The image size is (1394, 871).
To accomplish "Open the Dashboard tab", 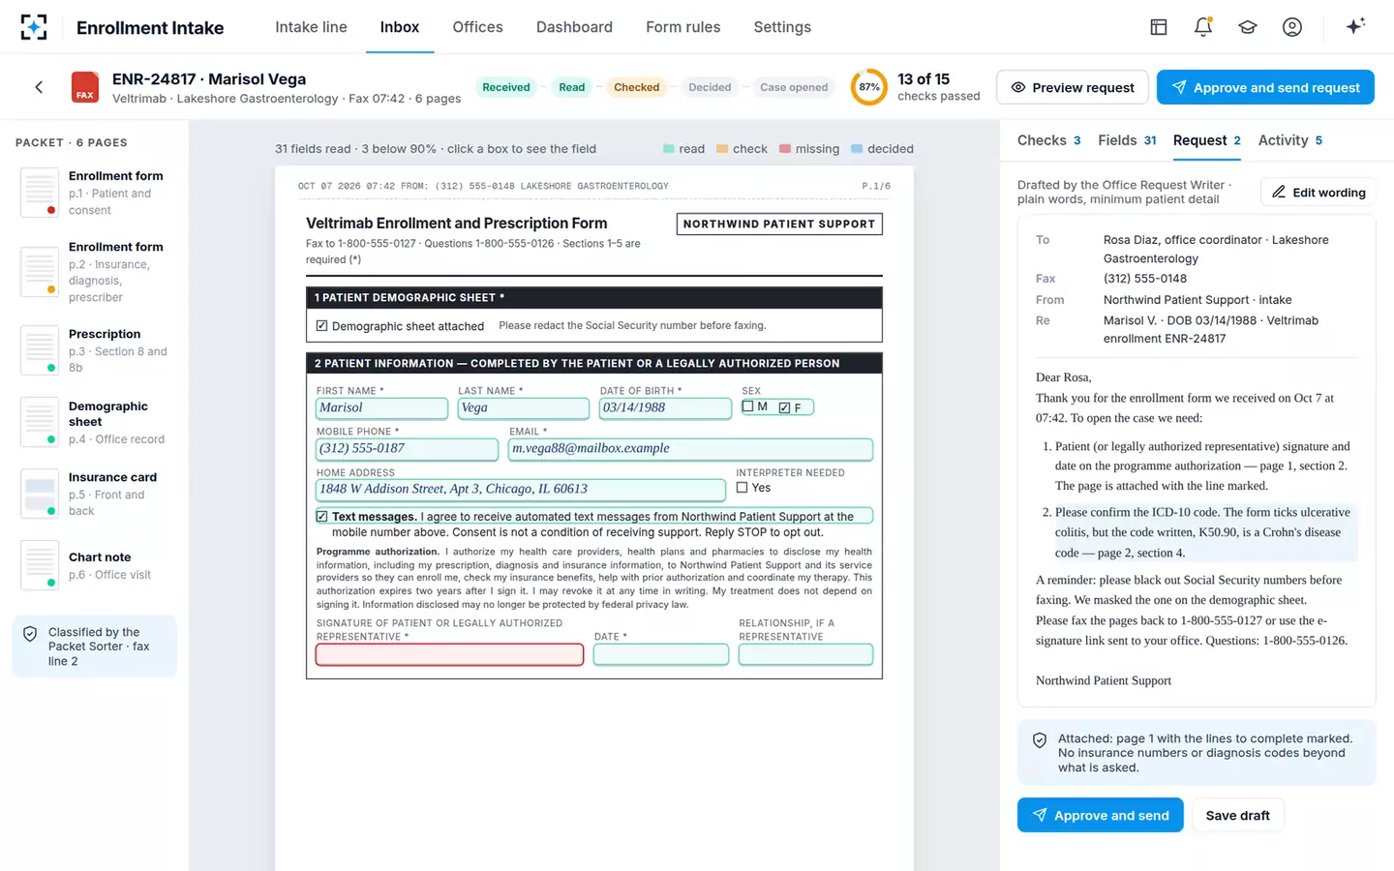I will 574,27.
